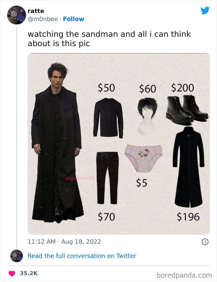Open the @m0nbee handle
The image size is (217, 282).
[x=43, y=19]
